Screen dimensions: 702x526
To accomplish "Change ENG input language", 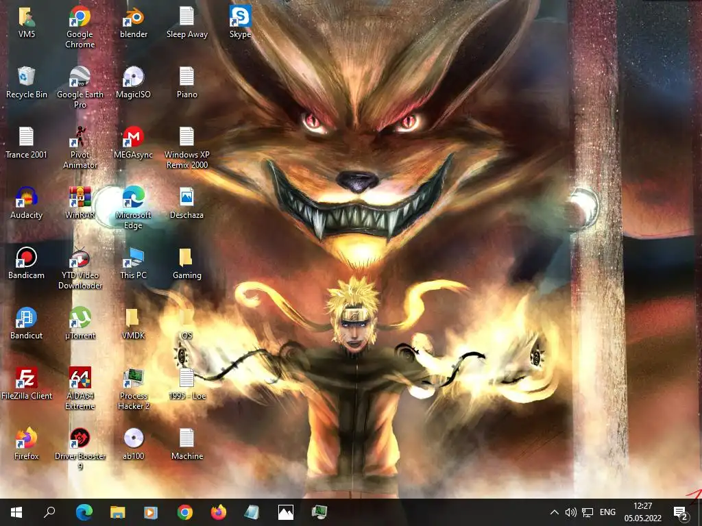I will pos(607,512).
